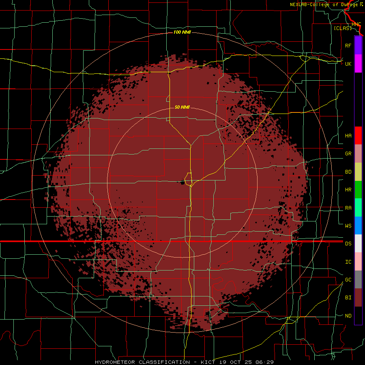Click the HHC product label
Screen dimensions: 365x365
point(356,24)
